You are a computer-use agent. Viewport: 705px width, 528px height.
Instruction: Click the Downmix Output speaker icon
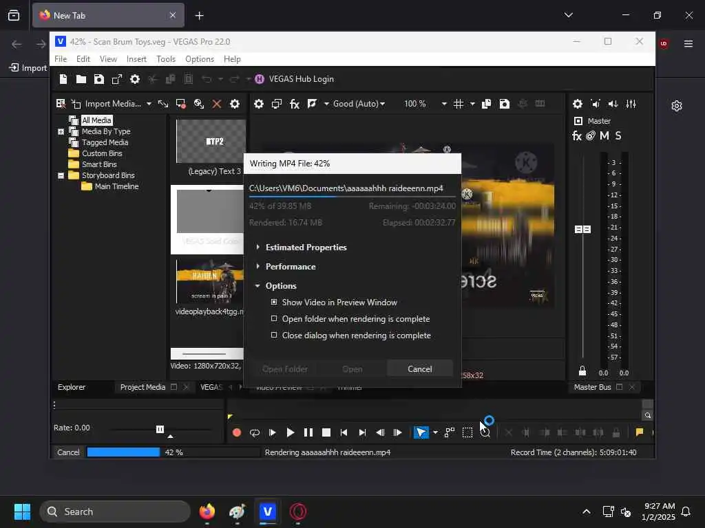click(596, 104)
